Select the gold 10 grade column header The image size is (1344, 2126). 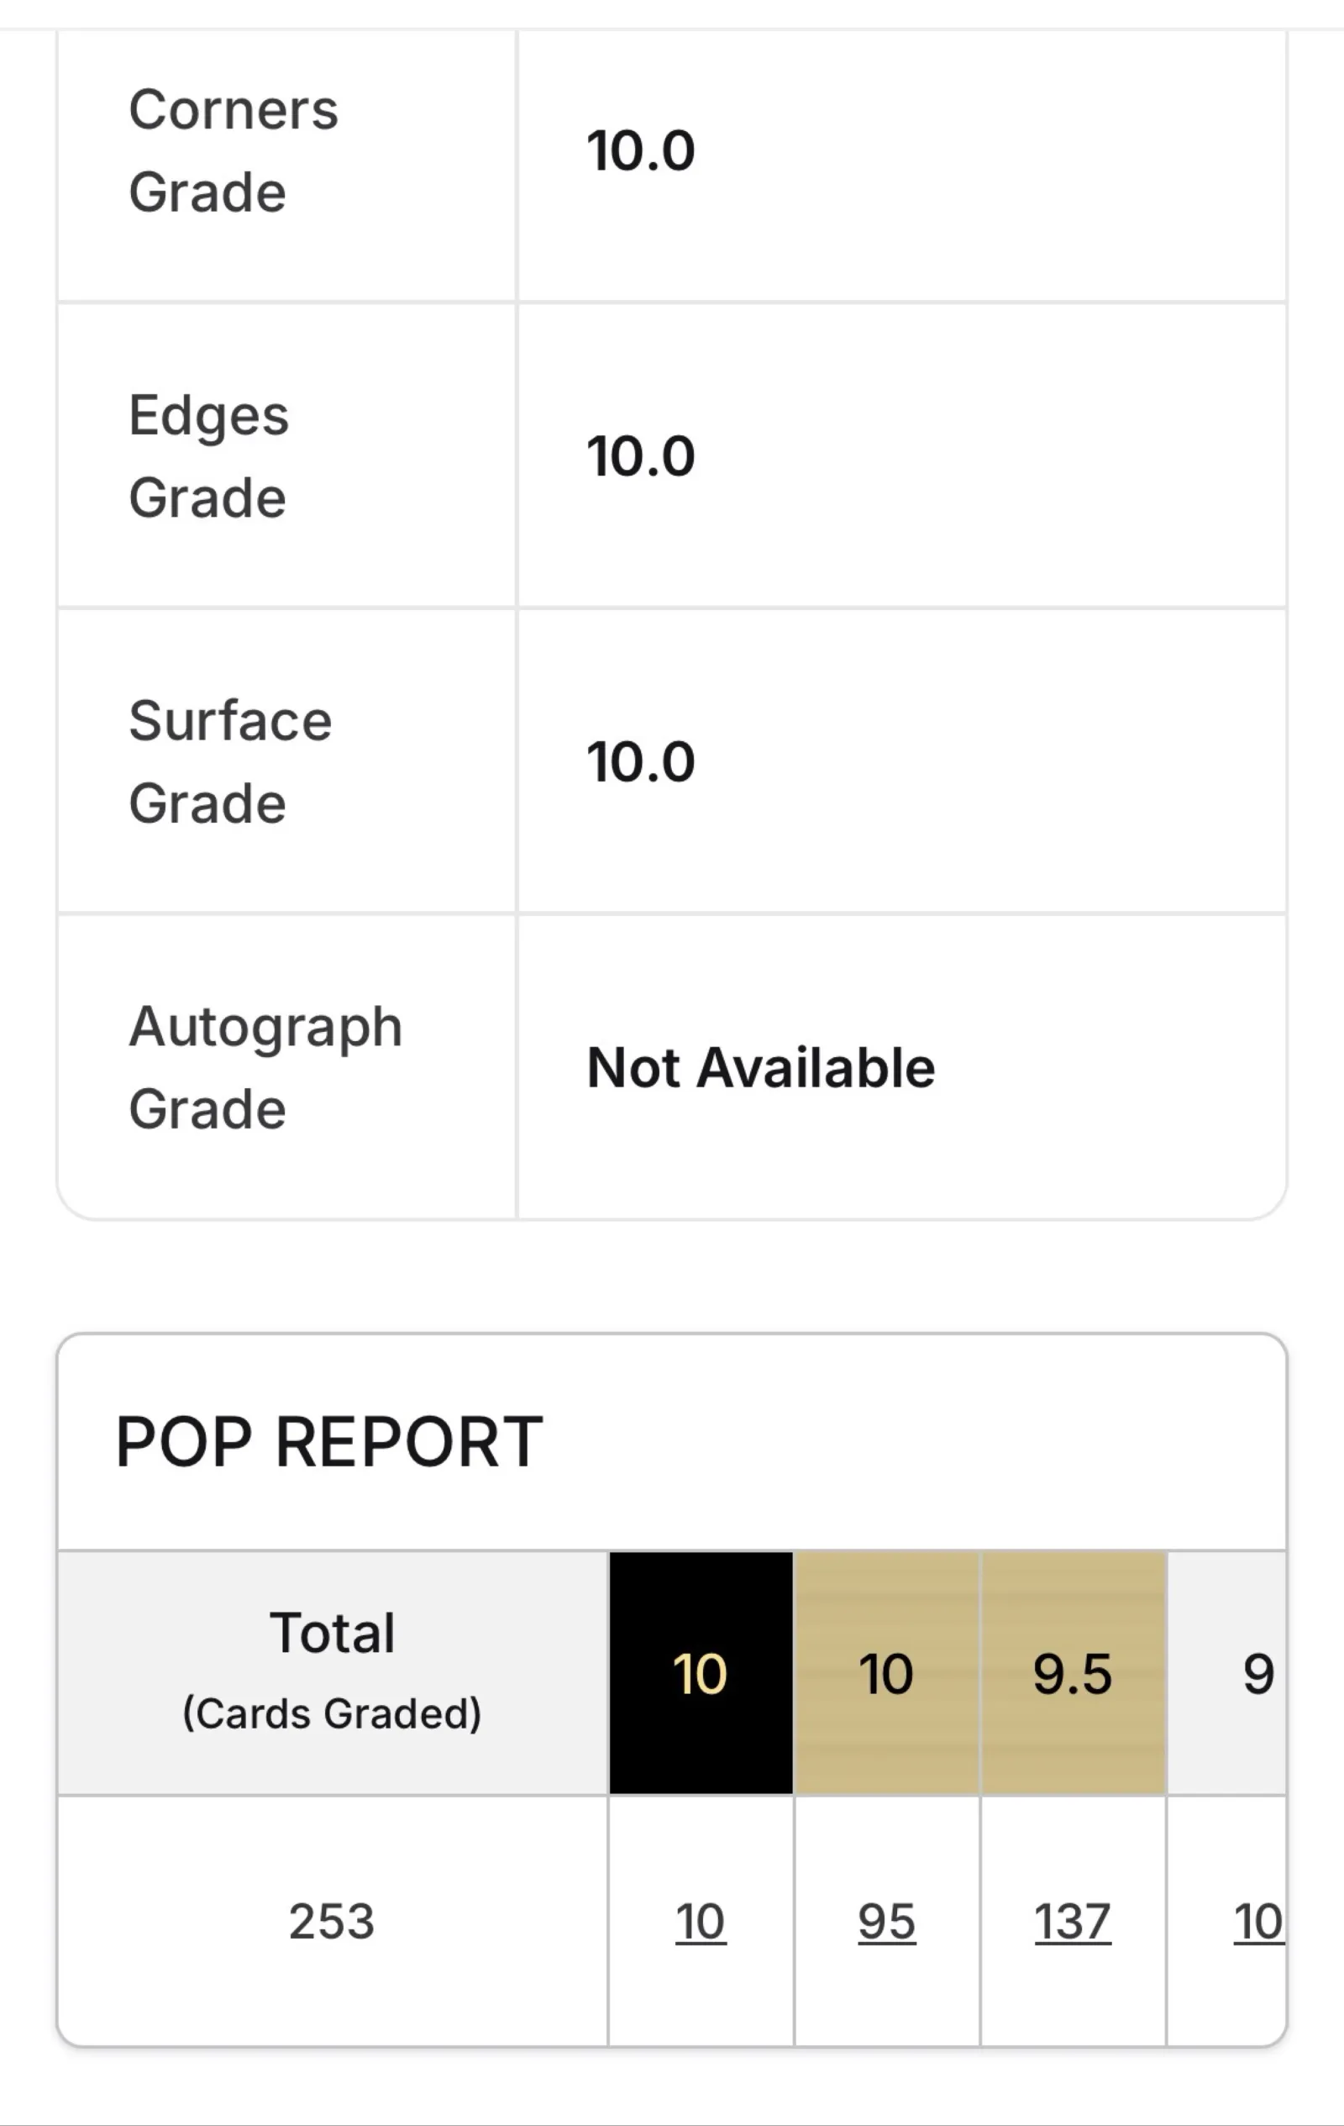pyautogui.click(x=886, y=1673)
